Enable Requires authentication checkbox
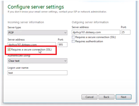The height and width of the screenshot is (106, 139). click(73, 41)
